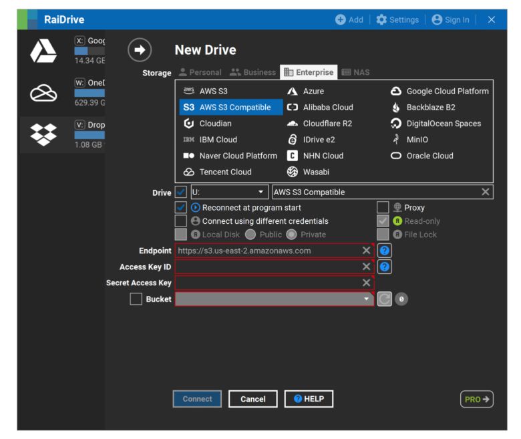Enable Connect using different credentials
Image resolution: width=521 pixels, height=439 pixels.
tap(181, 221)
